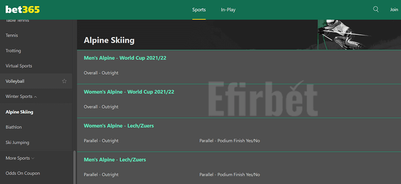Expand the More Sports list
The height and width of the screenshot is (184, 401).
[20, 158]
